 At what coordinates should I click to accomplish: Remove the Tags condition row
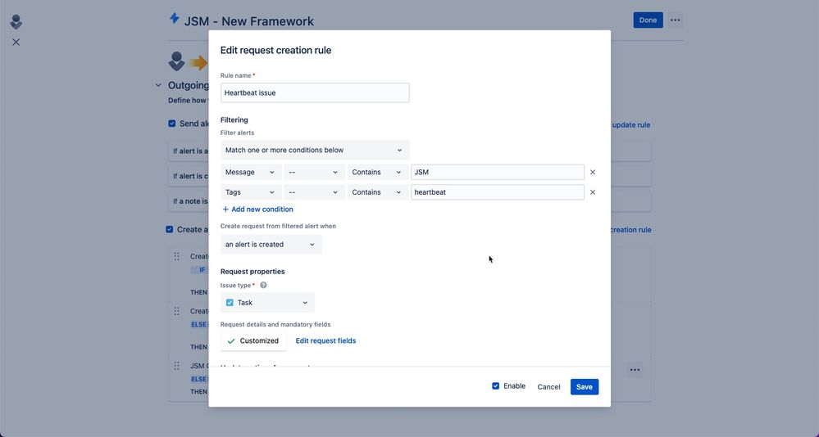[x=592, y=192]
